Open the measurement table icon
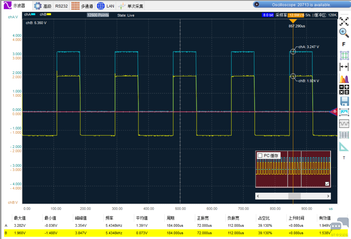The image size is (351, 239). click(344, 135)
